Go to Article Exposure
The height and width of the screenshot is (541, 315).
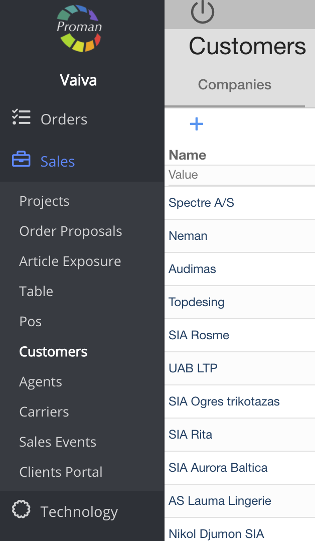(x=70, y=261)
